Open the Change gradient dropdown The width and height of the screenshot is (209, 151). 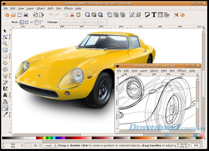click(72, 22)
